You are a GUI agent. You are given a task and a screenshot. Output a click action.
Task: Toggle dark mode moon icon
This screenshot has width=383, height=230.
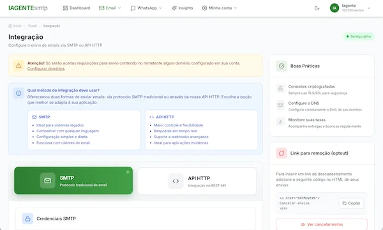coord(317,8)
